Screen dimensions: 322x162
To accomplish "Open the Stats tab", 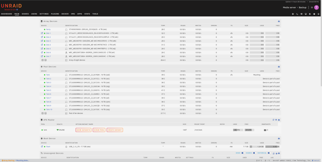I will pyautogui.click(x=87, y=14).
